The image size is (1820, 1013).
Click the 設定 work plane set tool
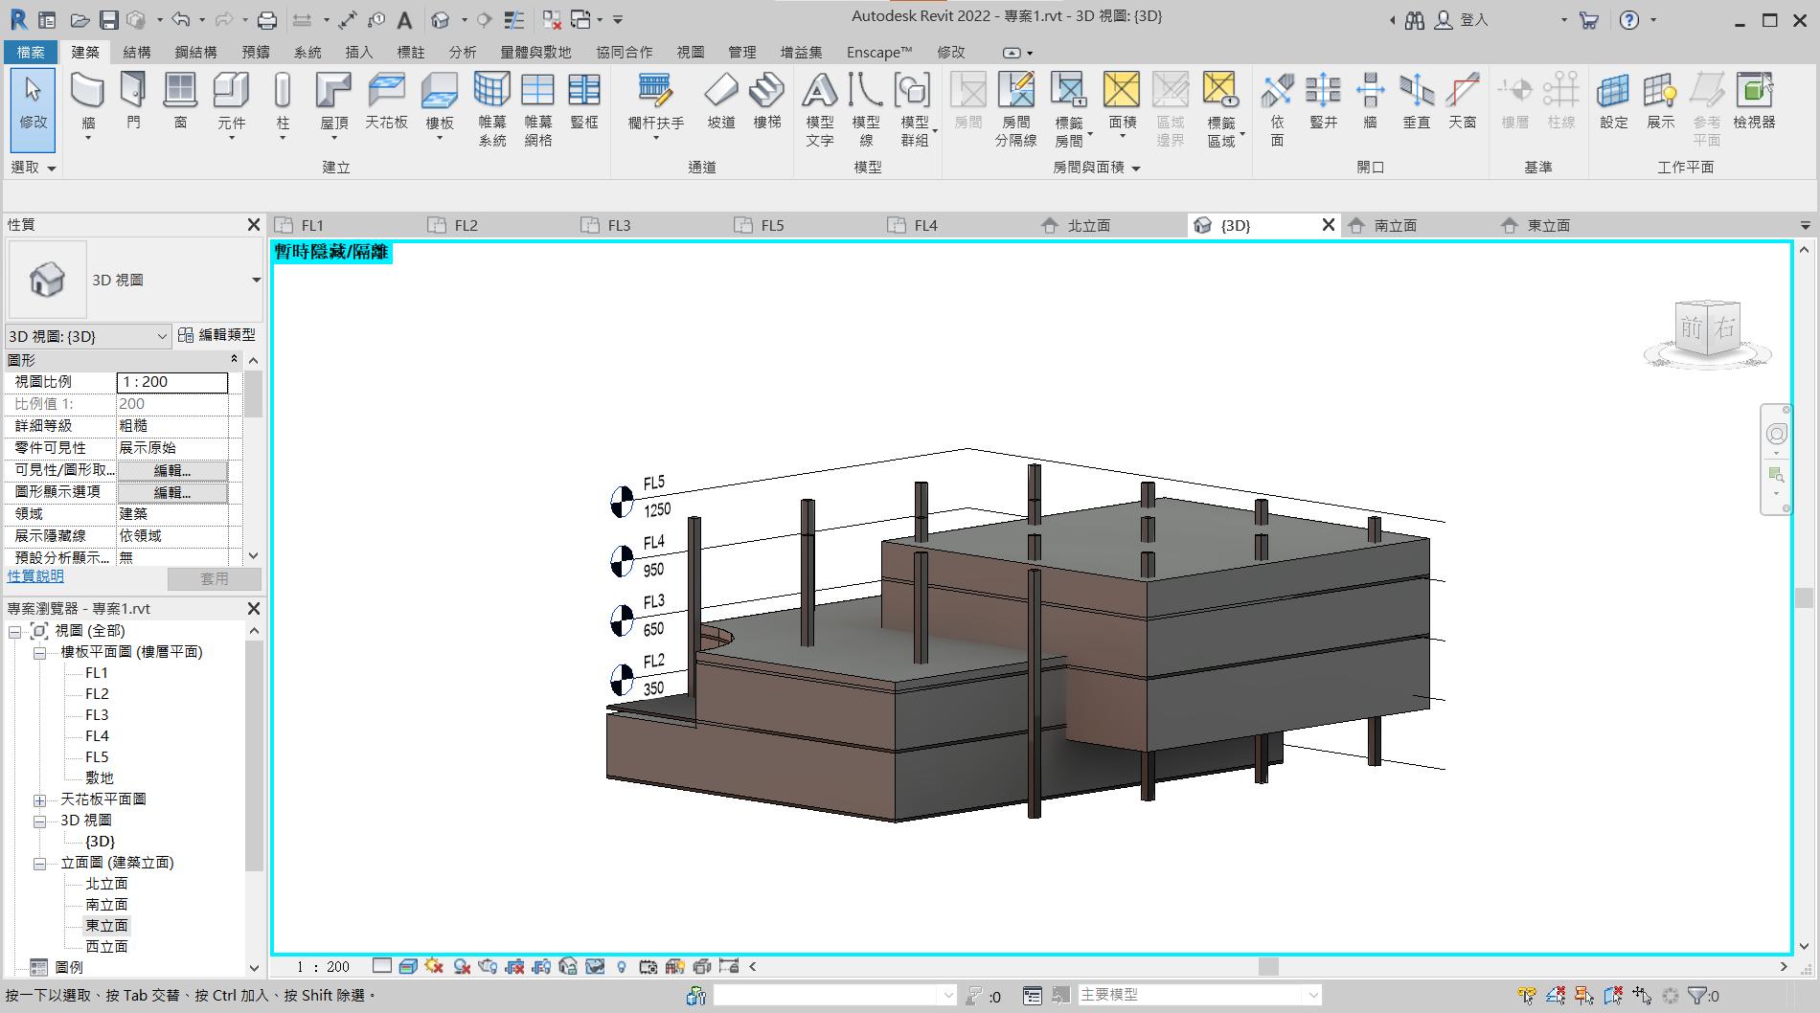pos(1614,101)
